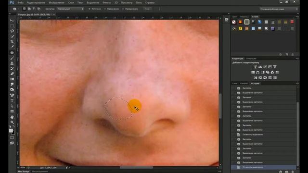Viewport: 308px width, 173px height.
Task: Open the Коррекция panel menu
Action: click(x=297, y=59)
